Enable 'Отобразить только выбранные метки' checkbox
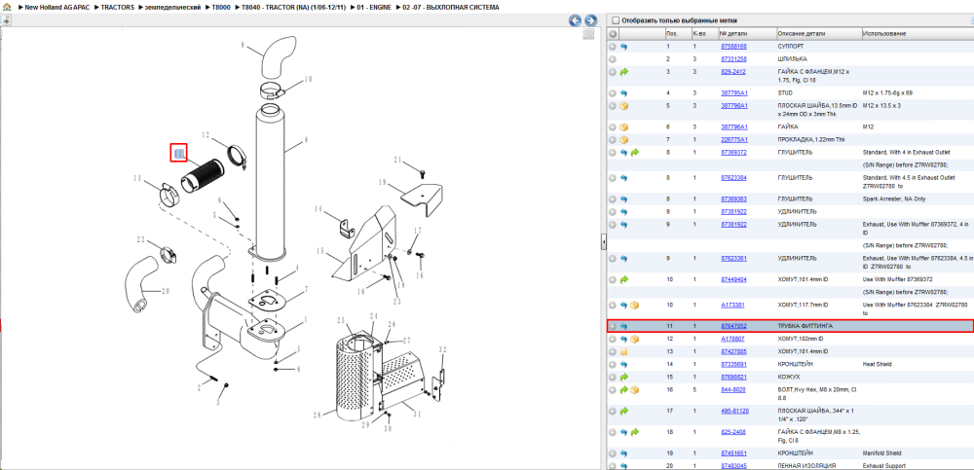Image resolution: width=974 pixels, height=470 pixels. click(616, 20)
